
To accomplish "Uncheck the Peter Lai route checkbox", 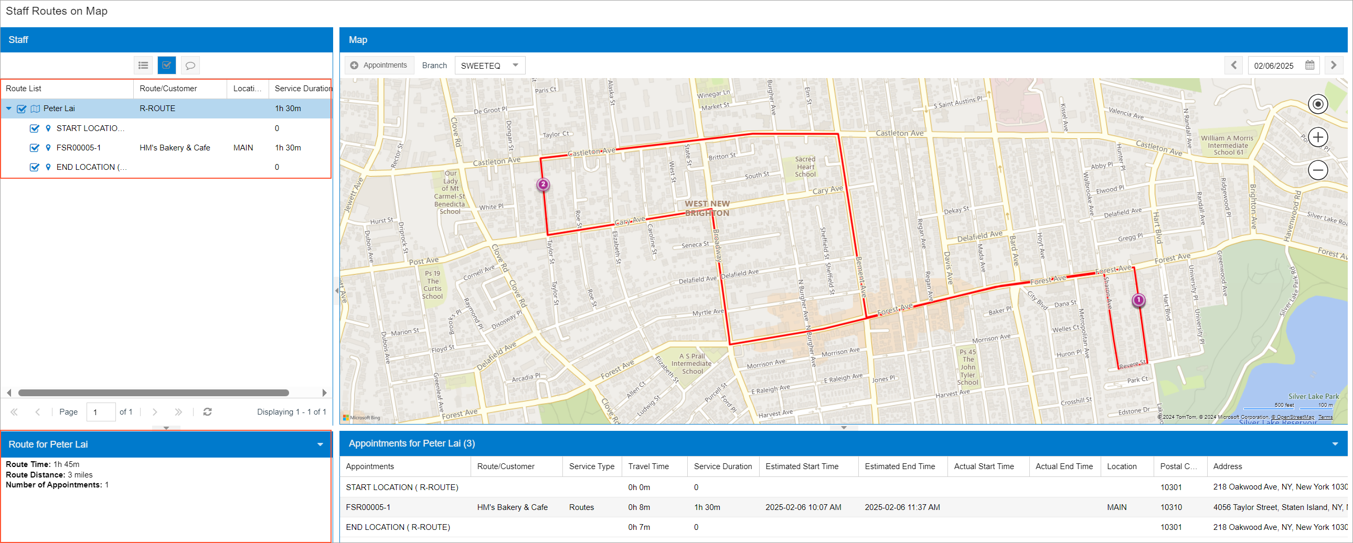I will (22, 109).
